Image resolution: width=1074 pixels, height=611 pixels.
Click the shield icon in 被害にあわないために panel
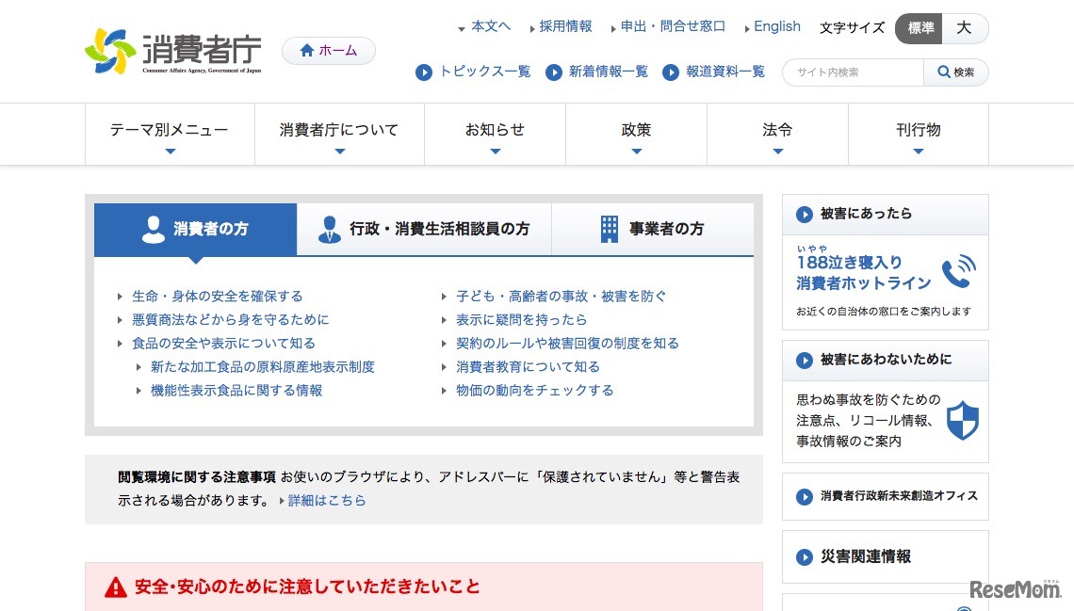(962, 422)
